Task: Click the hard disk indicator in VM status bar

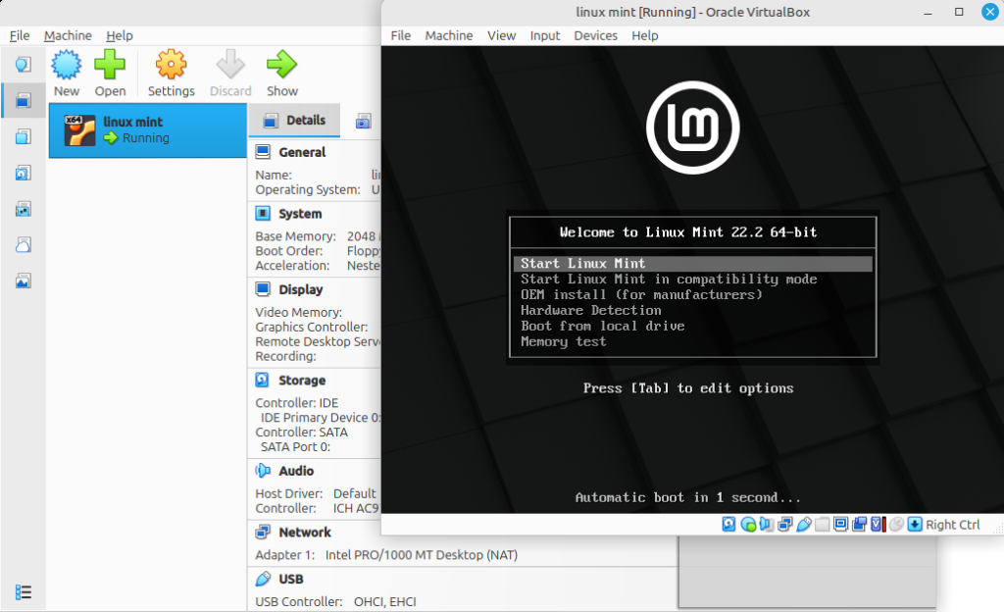Action: pyautogui.click(x=728, y=525)
